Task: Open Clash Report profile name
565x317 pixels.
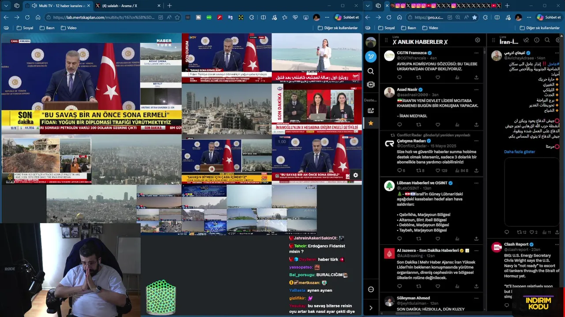Action: pyautogui.click(x=516, y=244)
